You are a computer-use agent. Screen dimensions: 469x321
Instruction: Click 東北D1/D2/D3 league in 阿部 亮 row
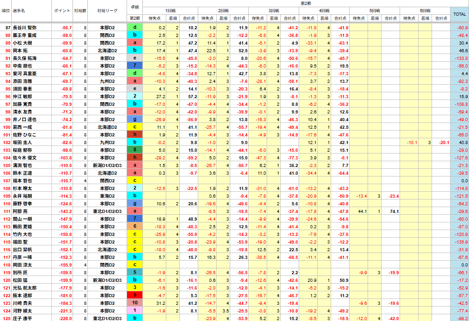point(107,211)
